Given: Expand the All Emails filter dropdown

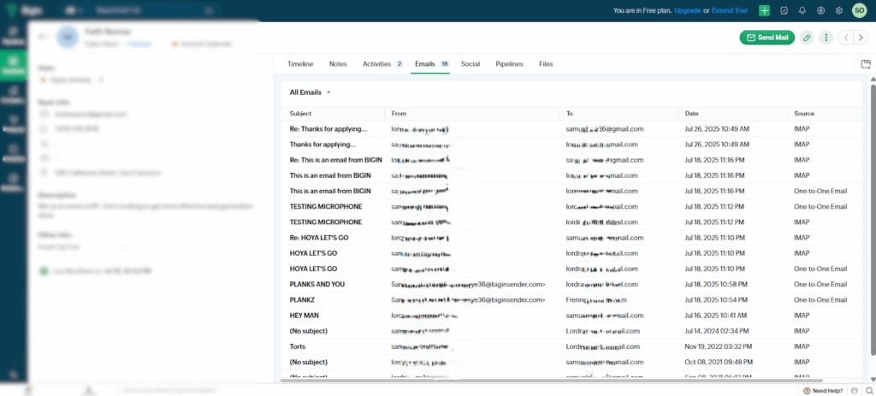Looking at the screenshot, I should click(310, 92).
